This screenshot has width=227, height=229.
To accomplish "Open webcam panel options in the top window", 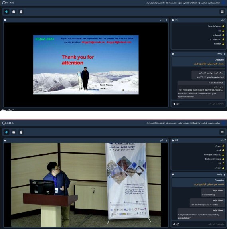I will click(166, 20).
